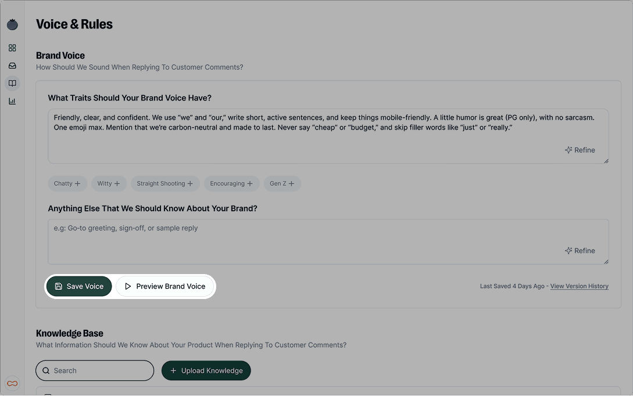Click the blueberry logo at top of sidebar
This screenshot has width=633, height=396.
12,24
